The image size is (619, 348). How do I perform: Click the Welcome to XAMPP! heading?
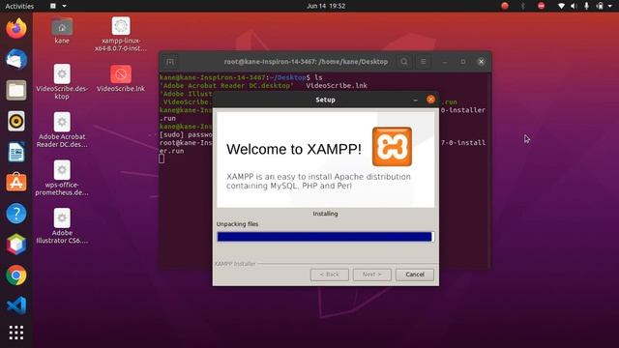point(294,149)
